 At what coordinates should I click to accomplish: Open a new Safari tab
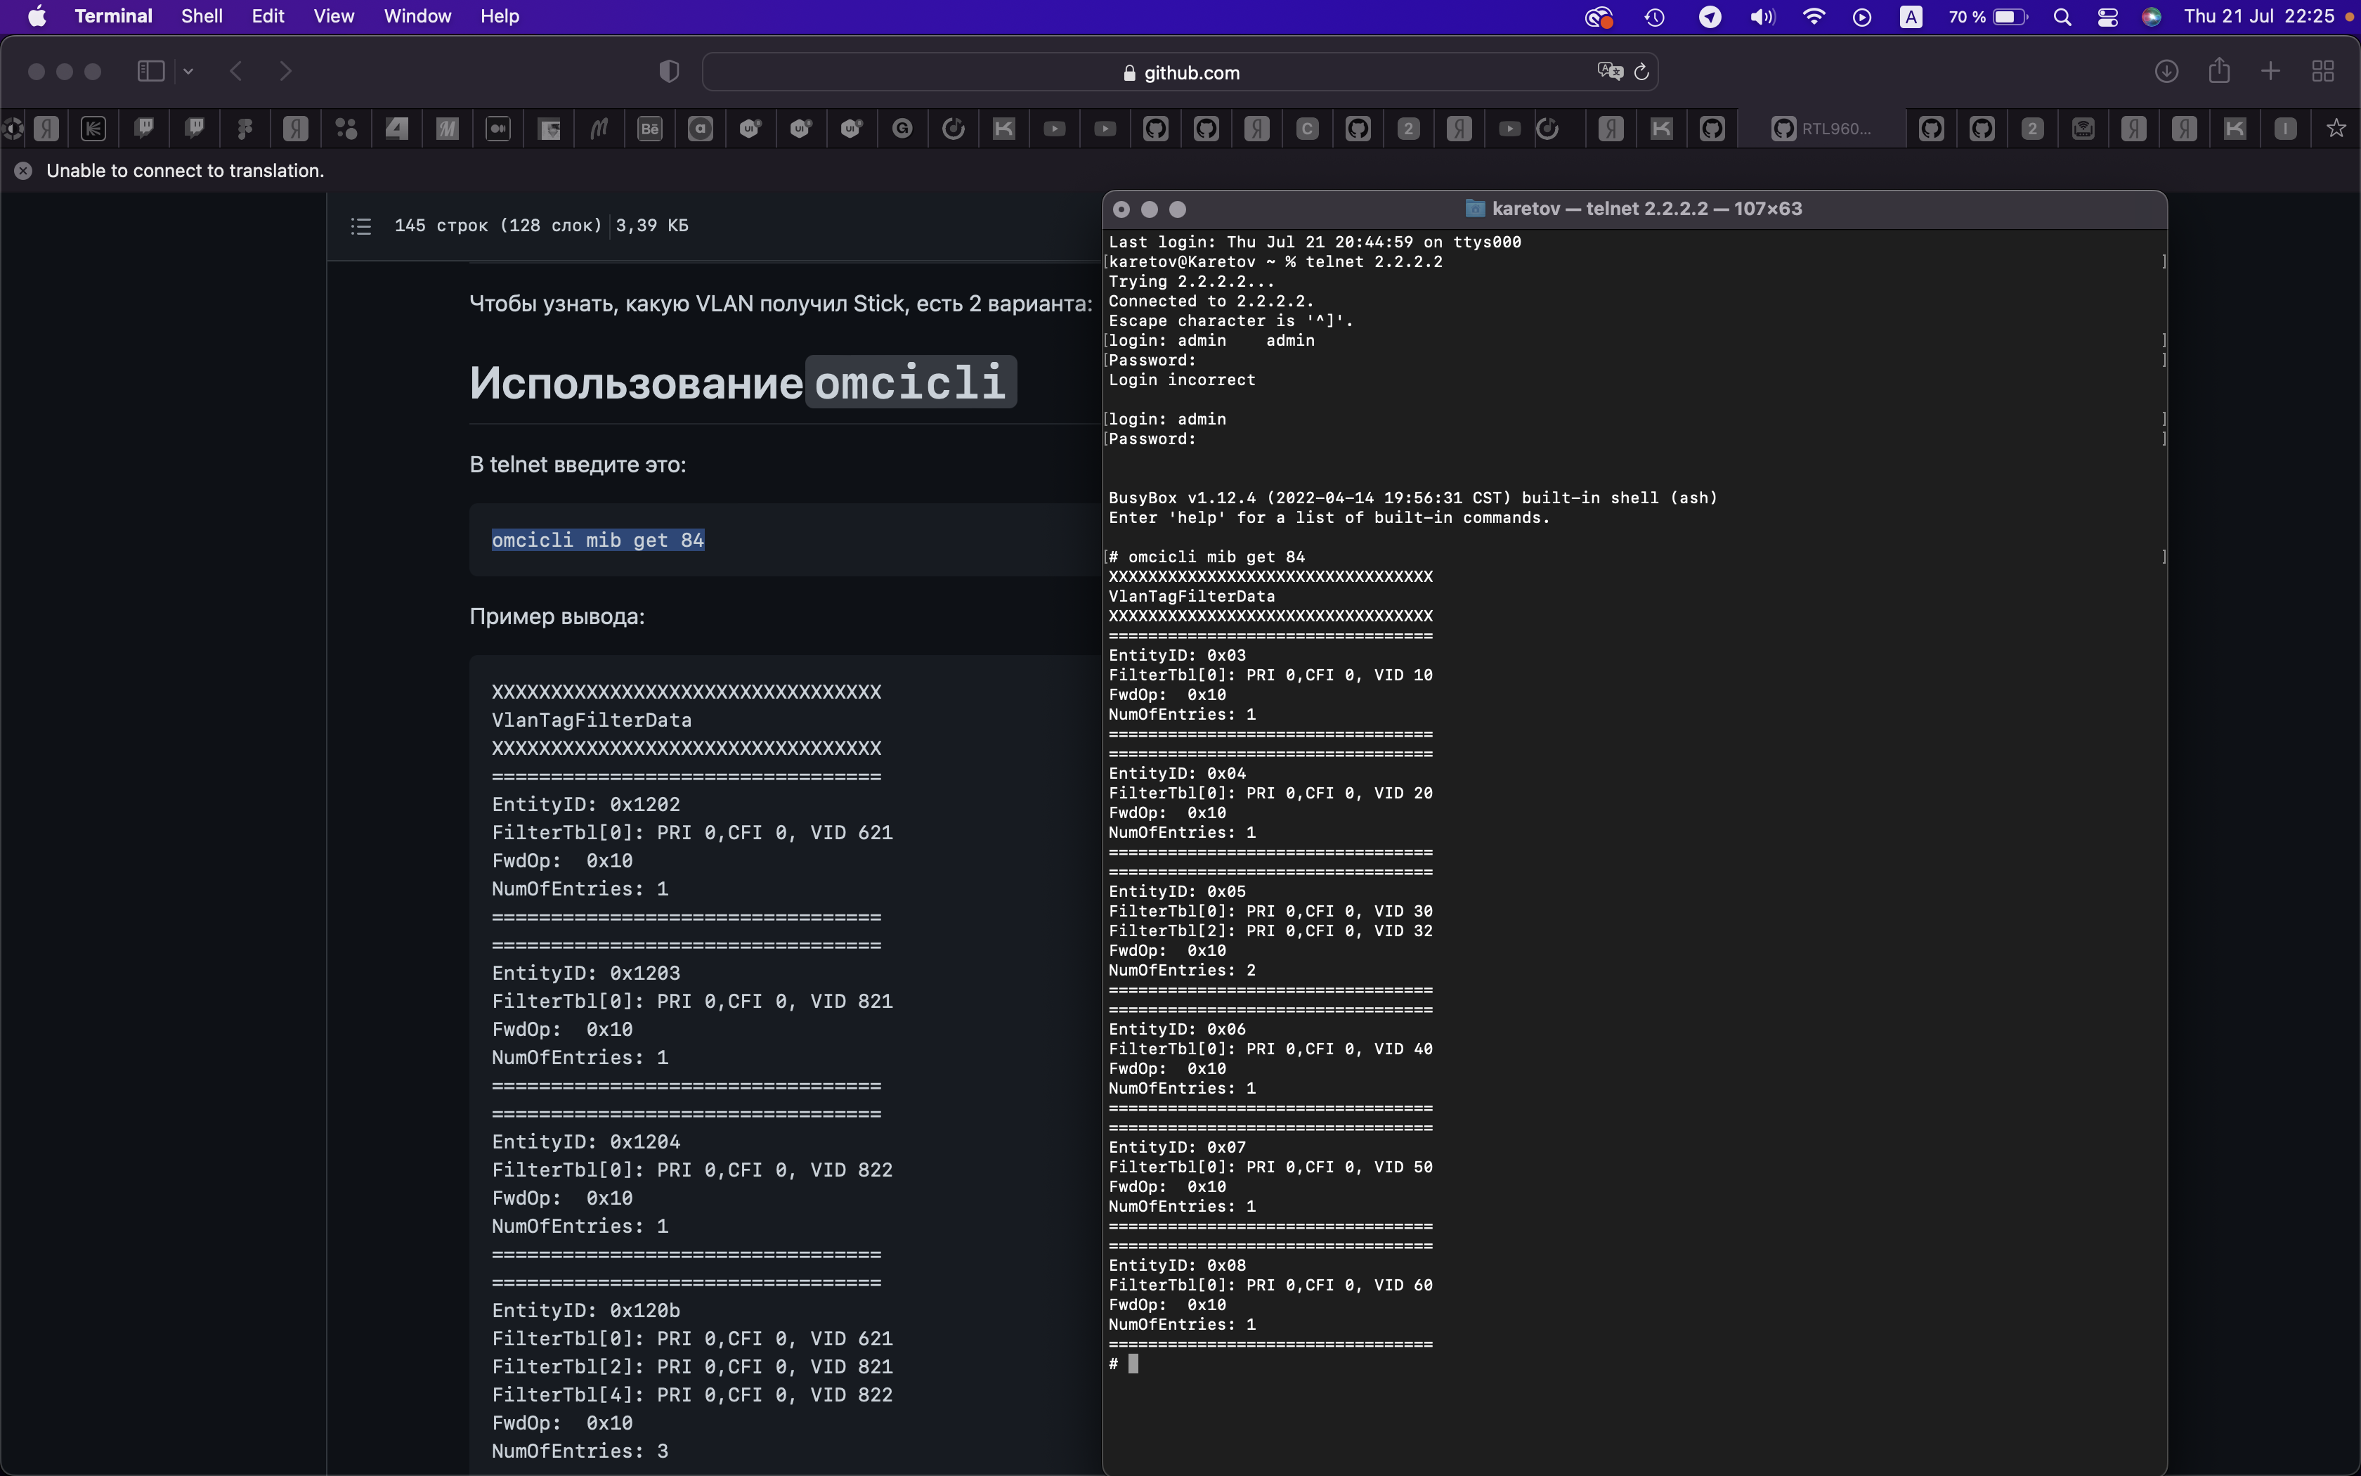2270,71
